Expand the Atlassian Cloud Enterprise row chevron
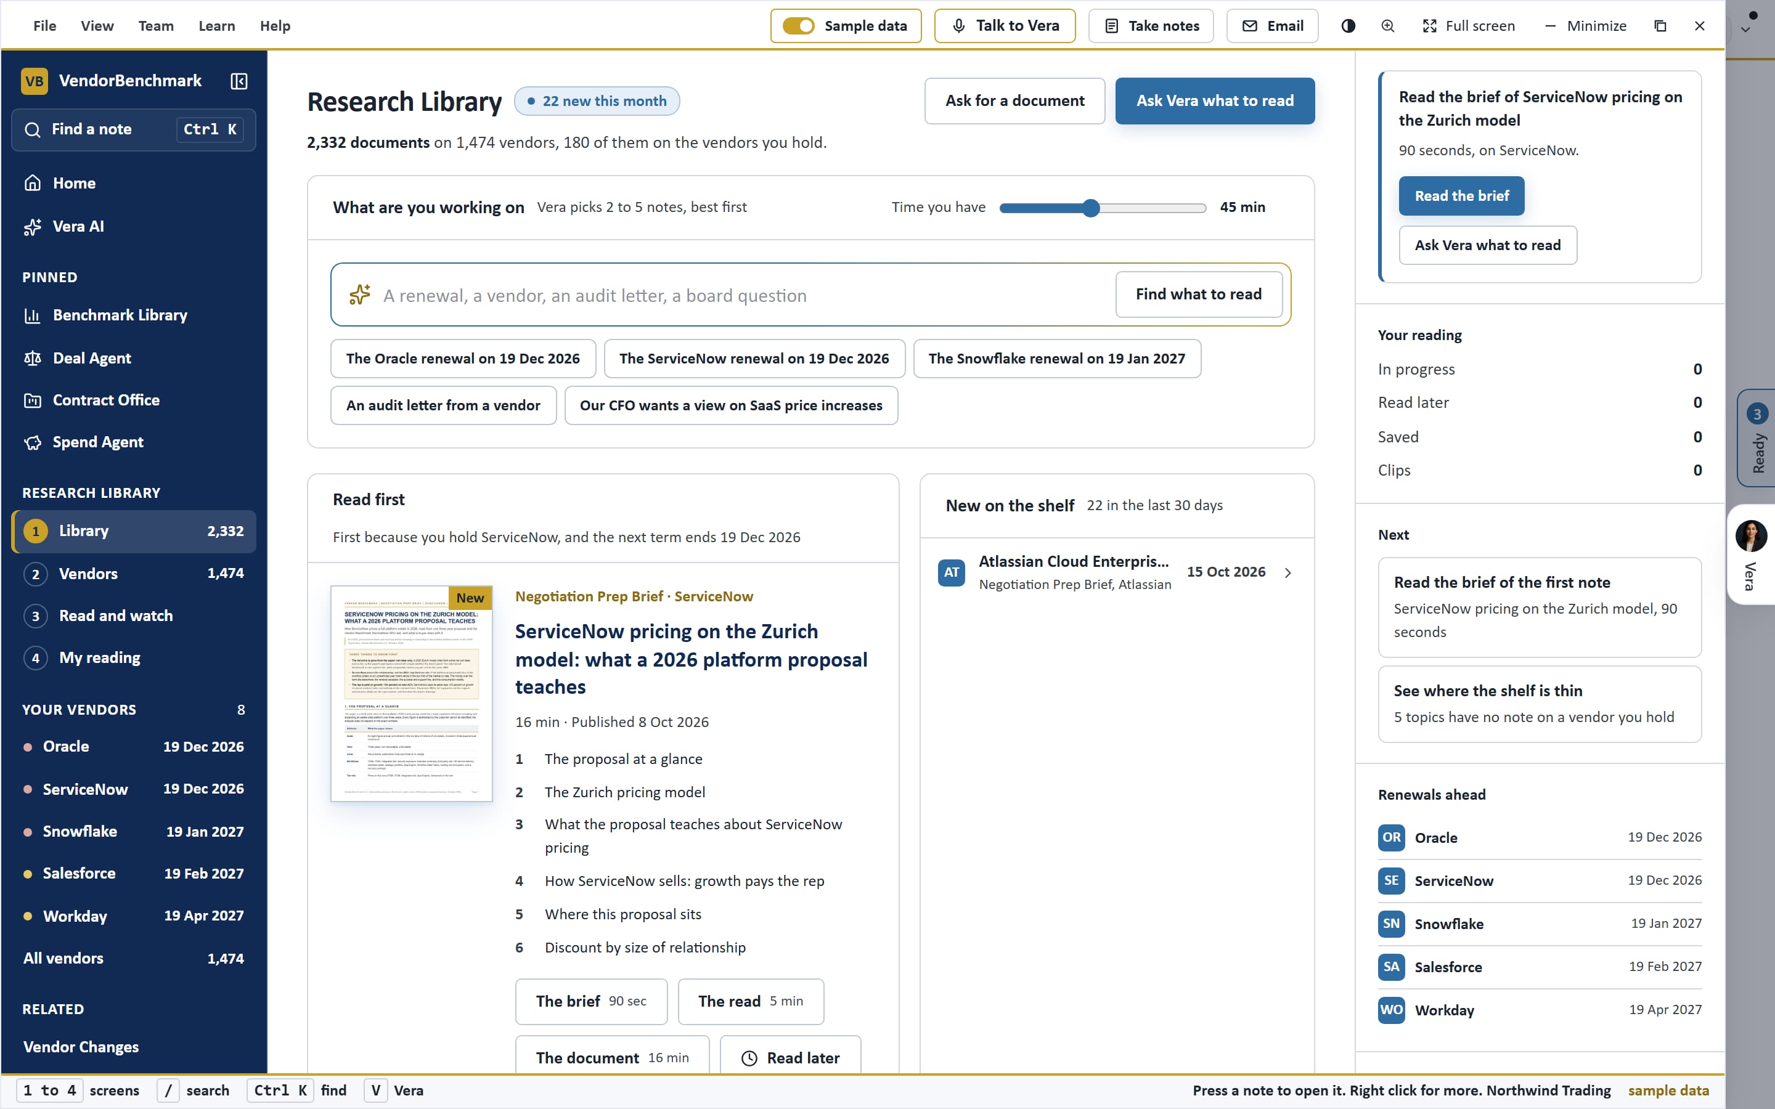This screenshot has height=1109, width=1775. pyautogui.click(x=1288, y=572)
